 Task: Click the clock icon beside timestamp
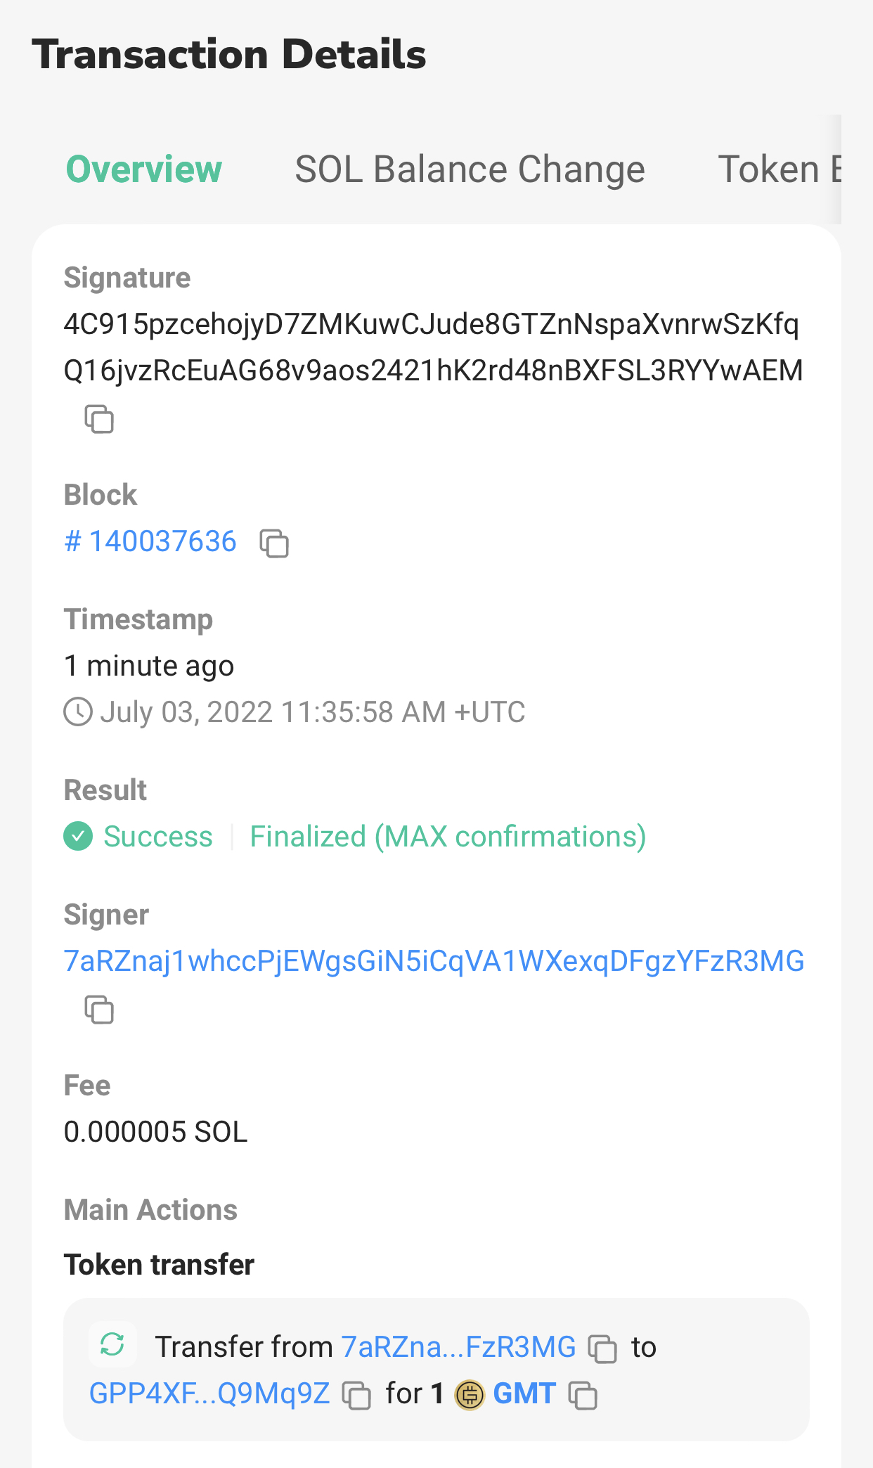coord(78,712)
